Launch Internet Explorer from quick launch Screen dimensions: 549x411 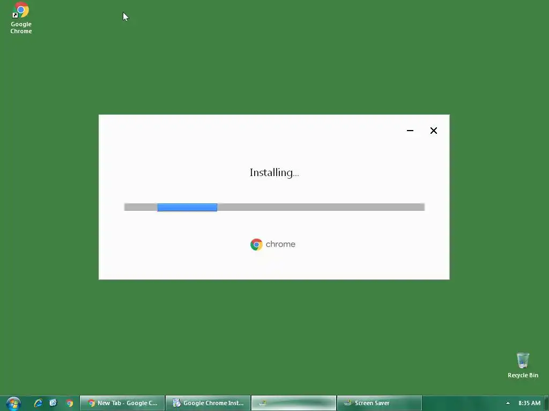(38, 403)
